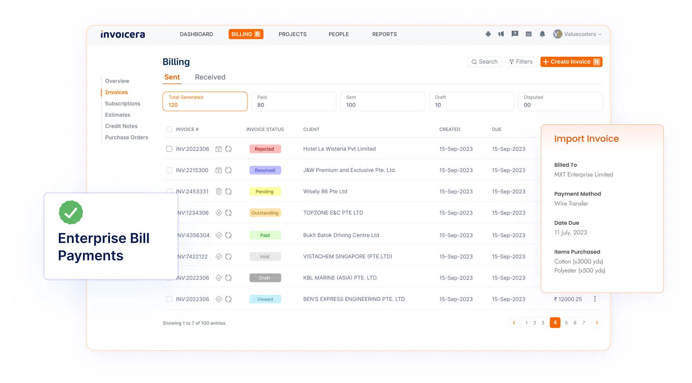
Task: Select the Draft 10 summary card
Action: click(471, 101)
